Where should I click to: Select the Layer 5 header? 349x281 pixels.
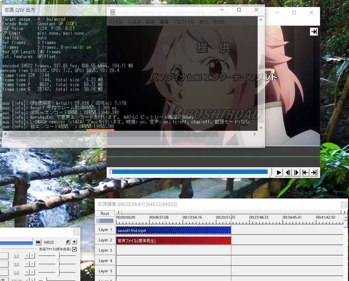click(105, 271)
